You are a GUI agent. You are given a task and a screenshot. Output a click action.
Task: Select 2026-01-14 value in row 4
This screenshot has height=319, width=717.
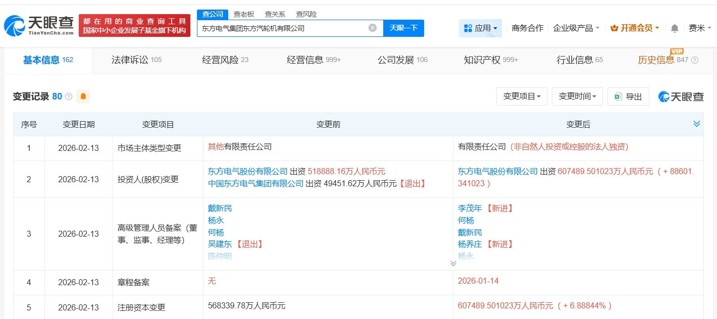478,281
